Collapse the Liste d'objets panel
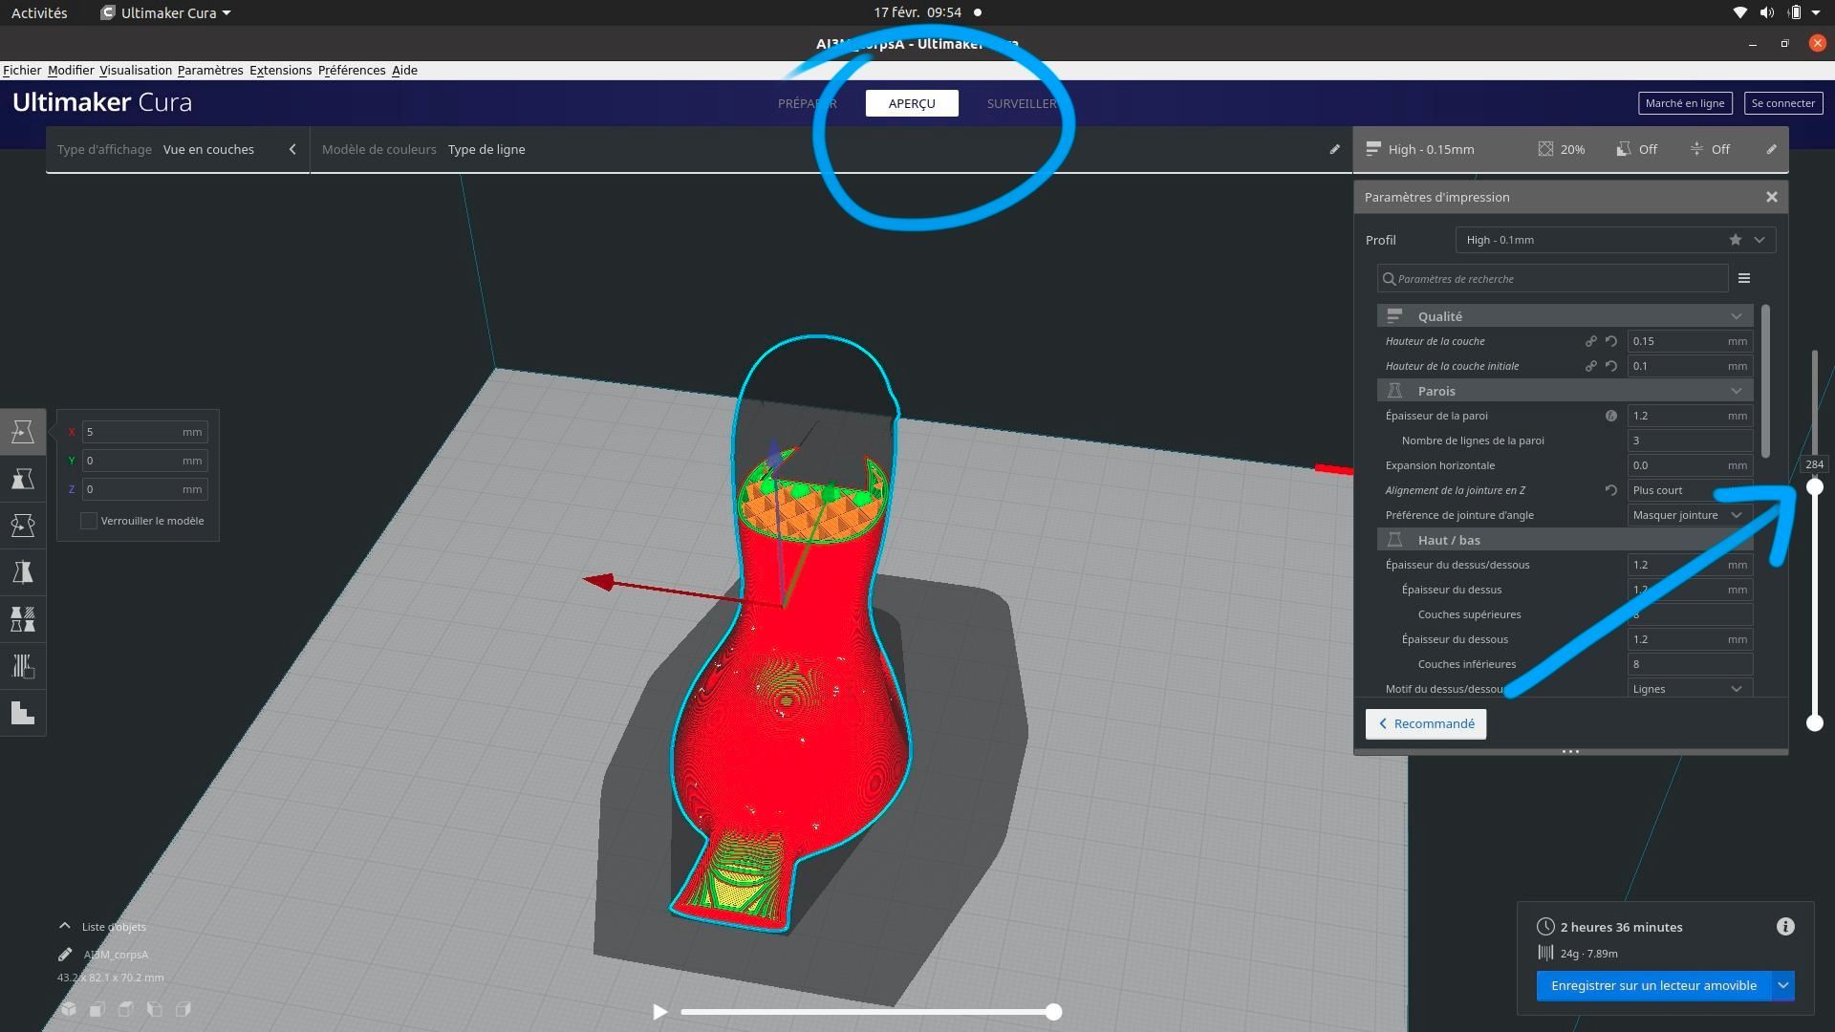 coord(64,926)
